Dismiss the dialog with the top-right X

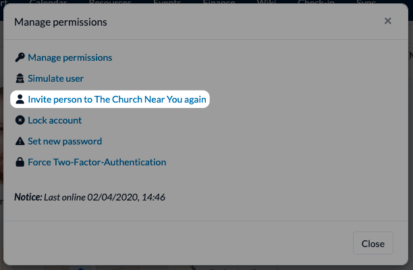point(388,21)
